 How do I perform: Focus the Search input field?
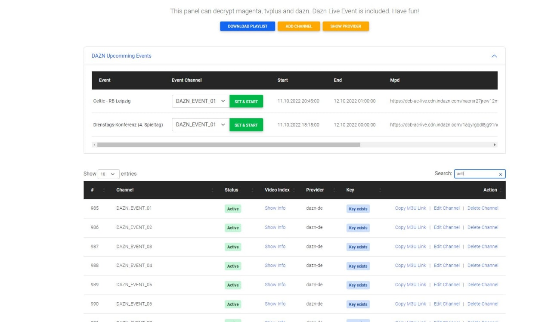click(x=480, y=174)
